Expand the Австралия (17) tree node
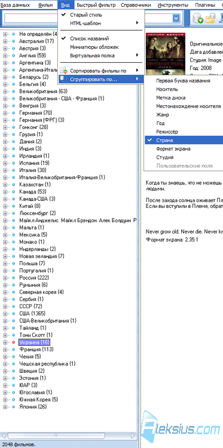The width and height of the screenshot is (223, 448). click(x=5, y=41)
